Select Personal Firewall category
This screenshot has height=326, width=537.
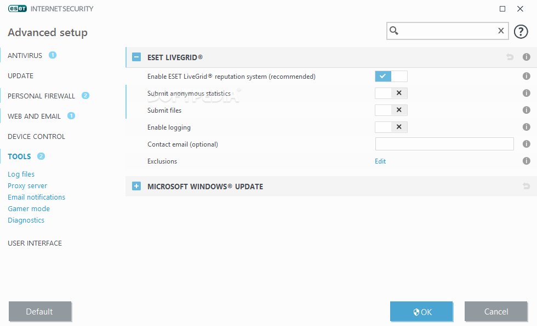(x=41, y=96)
